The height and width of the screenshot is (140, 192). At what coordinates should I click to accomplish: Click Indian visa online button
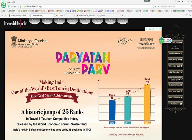[x=175, y=72]
